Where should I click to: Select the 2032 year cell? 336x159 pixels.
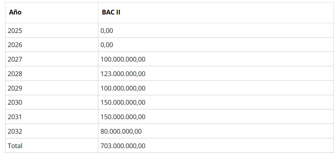(15, 131)
